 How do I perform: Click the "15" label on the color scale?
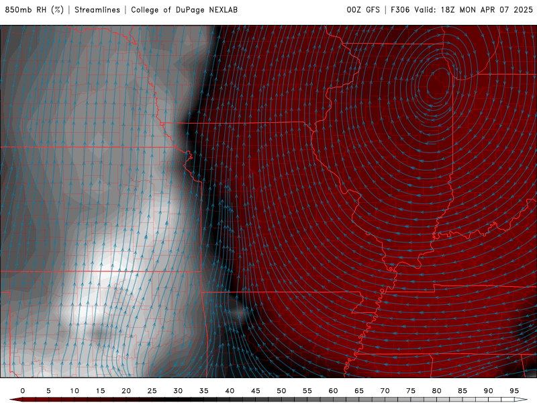100,391
